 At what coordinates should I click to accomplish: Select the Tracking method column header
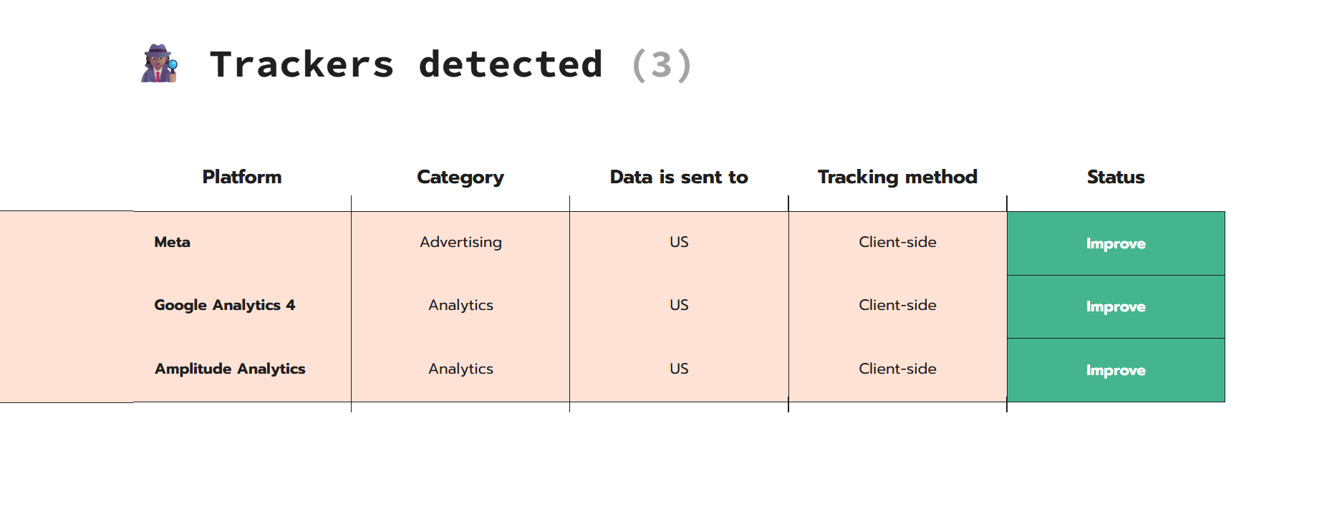(897, 177)
